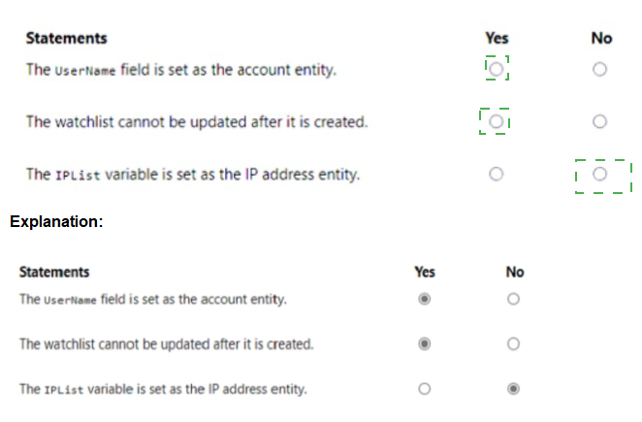642x422 pixels.
Task: Pick No for IPList statement in top question
Action: (600, 175)
